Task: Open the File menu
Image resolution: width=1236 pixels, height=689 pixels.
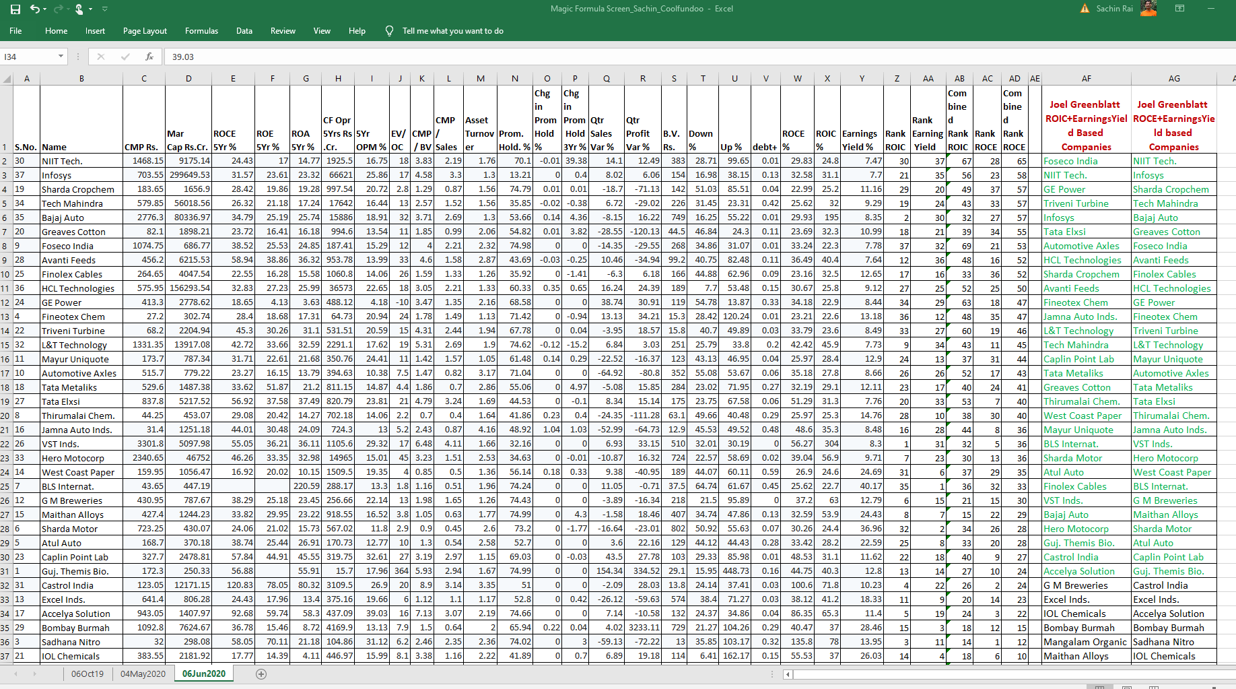Action: click(15, 31)
